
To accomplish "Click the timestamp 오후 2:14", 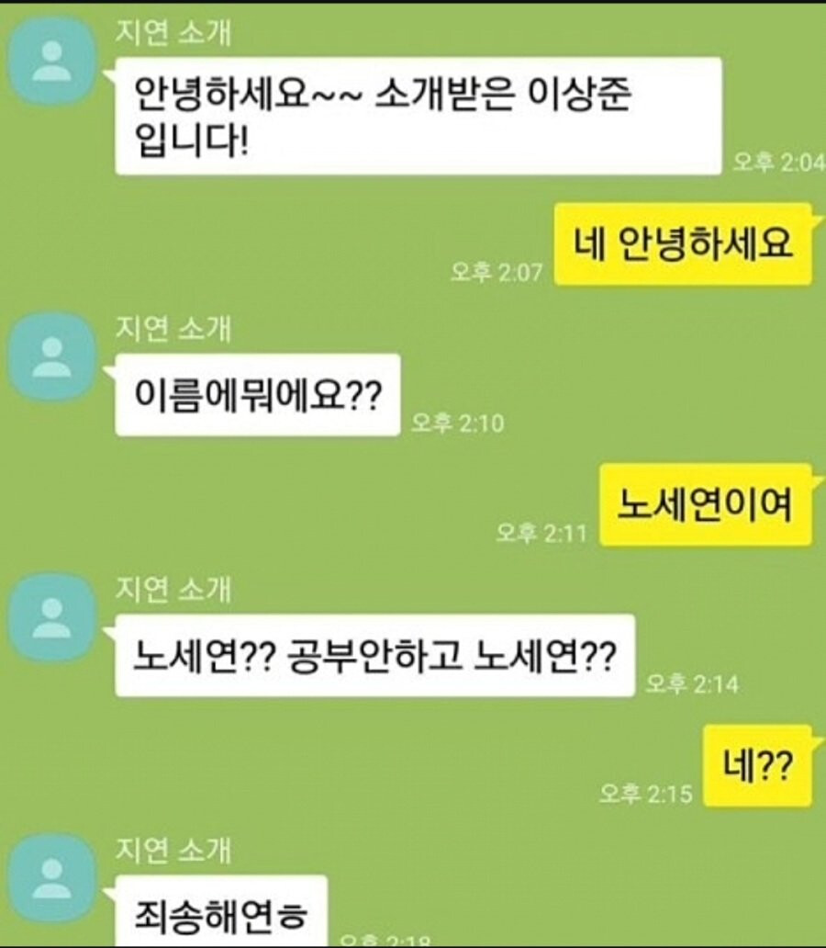I will [692, 683].
